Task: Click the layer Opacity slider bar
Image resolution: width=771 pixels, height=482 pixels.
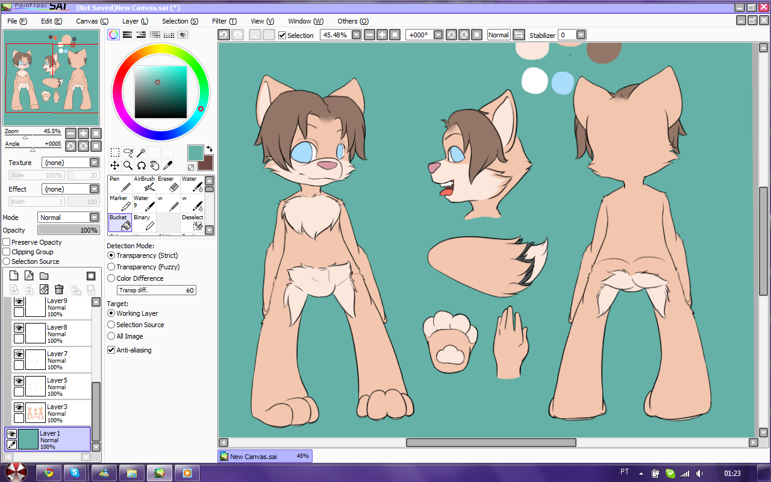Action: pos(68,230)
